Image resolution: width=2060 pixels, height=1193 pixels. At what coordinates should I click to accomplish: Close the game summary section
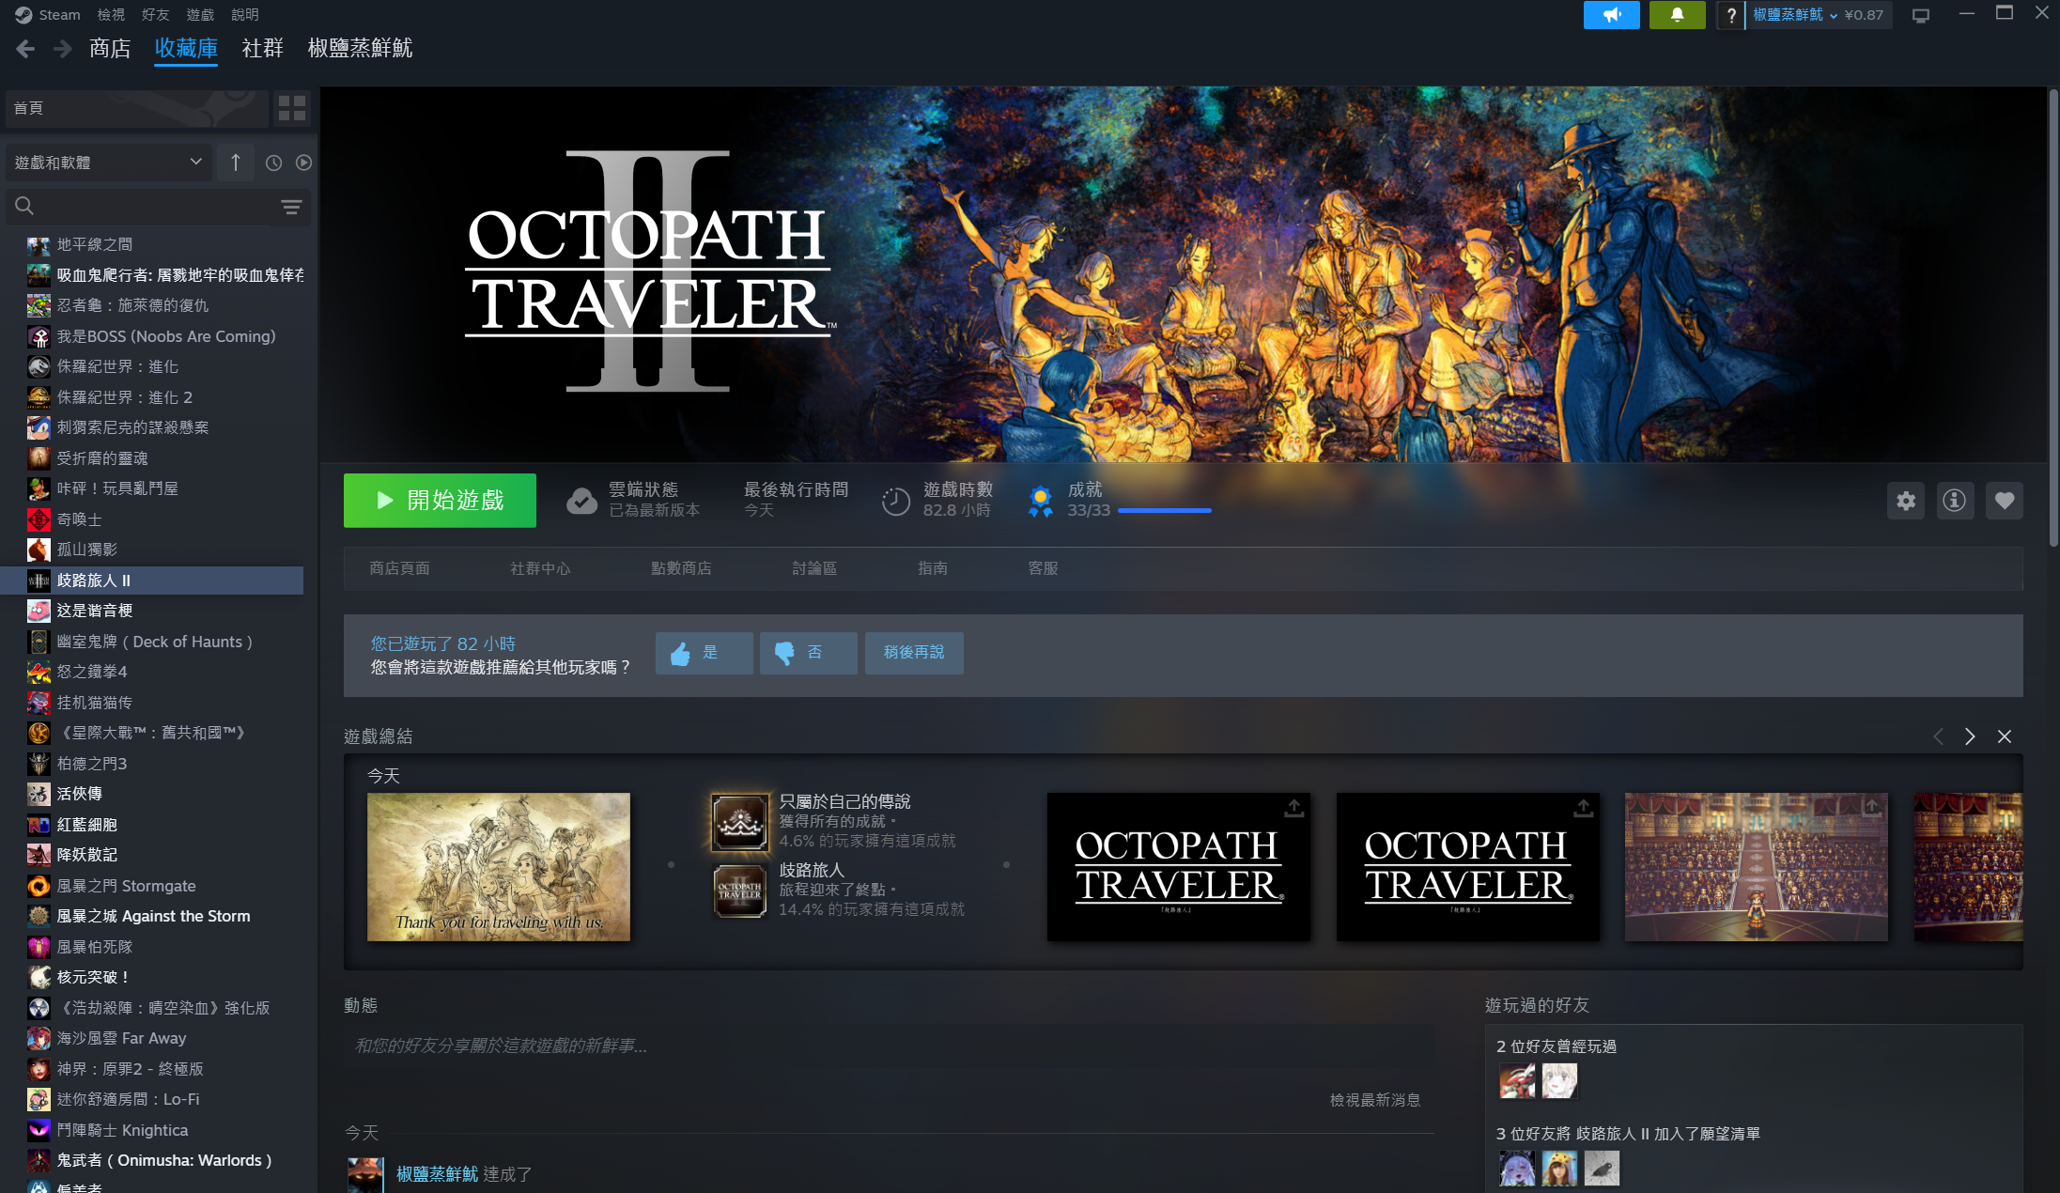click(x=2004, y=736)
